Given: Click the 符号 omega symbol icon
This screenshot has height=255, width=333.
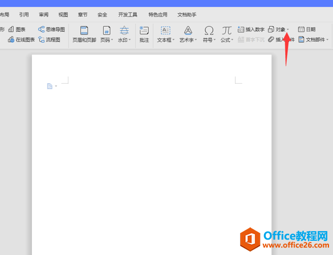Looking at the screenshot, I should coord(209,31).
